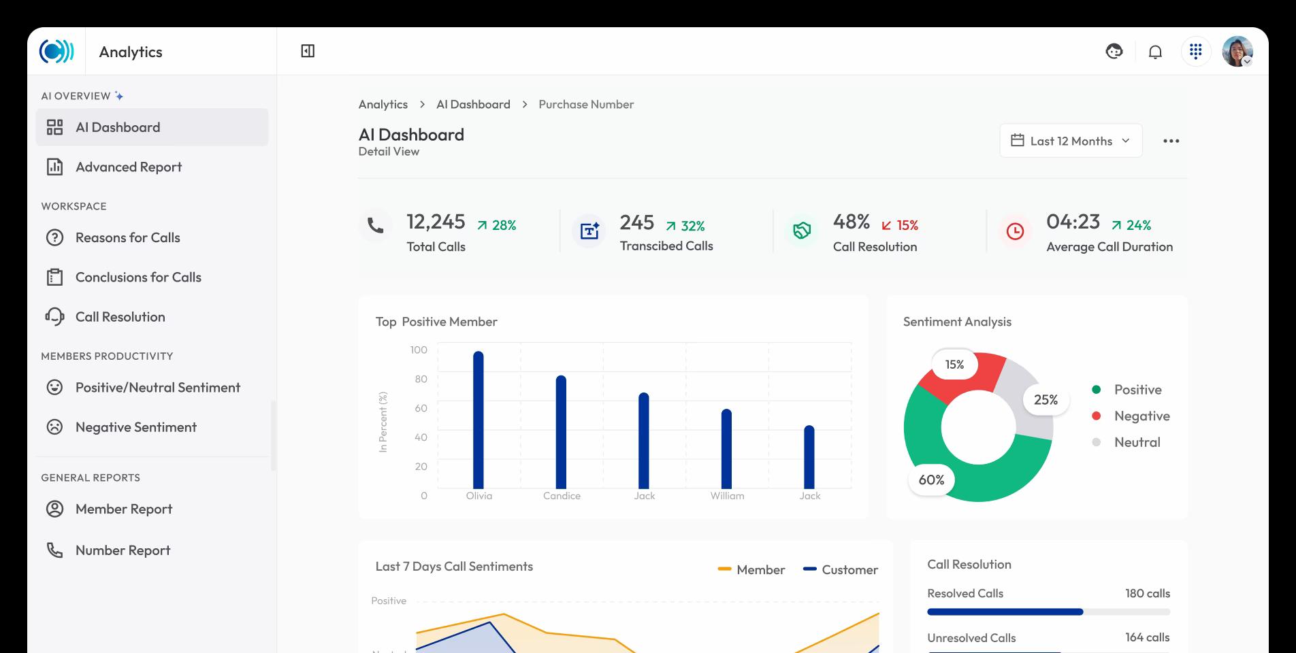Click the sidebar vertical scrollbar
This screenshot has width=1296, height=653.
pyautogui.click(x=274, y=435)
